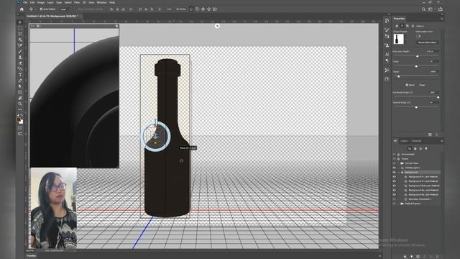This screenshot has height=259, width=460.
Task: Click the Home icon in options bar
Action: (x=22, y=9)
